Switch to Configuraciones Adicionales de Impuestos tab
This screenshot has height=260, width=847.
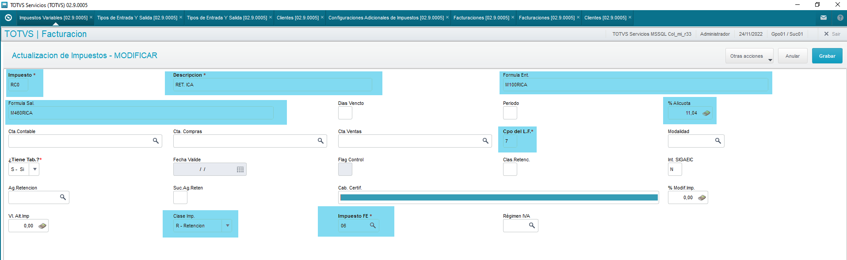click(386, 18)
